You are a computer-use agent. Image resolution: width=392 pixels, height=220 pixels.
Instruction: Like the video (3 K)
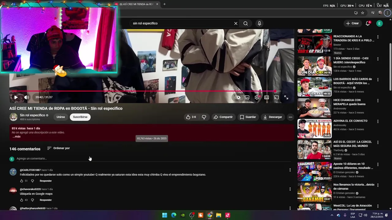[x=191, y=117]
